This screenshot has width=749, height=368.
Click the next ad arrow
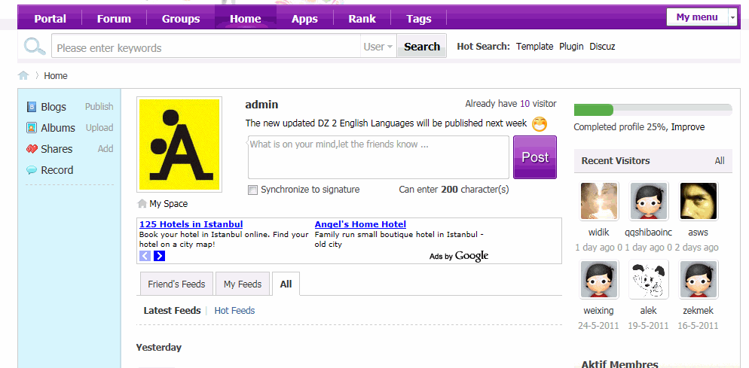pyautogui.click(x=160, y=256)
